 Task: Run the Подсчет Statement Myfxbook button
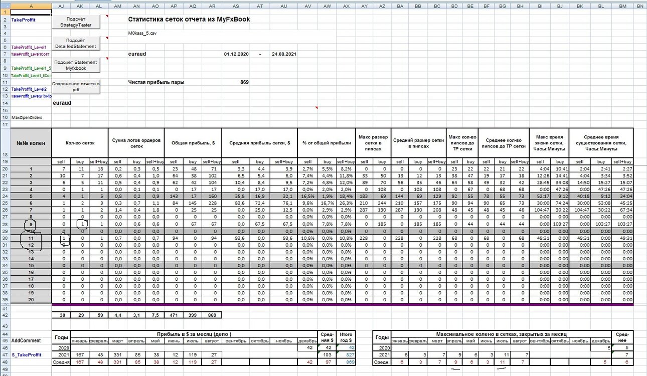[76, 65]
